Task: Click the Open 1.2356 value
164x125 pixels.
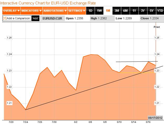Action: click(x=74, y=18)
